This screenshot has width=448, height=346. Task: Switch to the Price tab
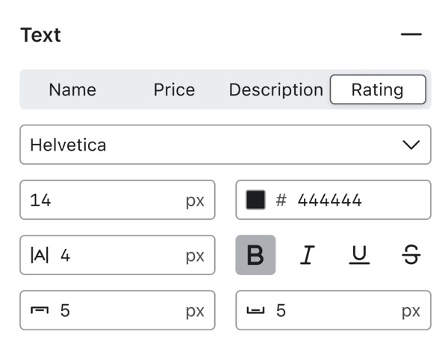[174, 90]
